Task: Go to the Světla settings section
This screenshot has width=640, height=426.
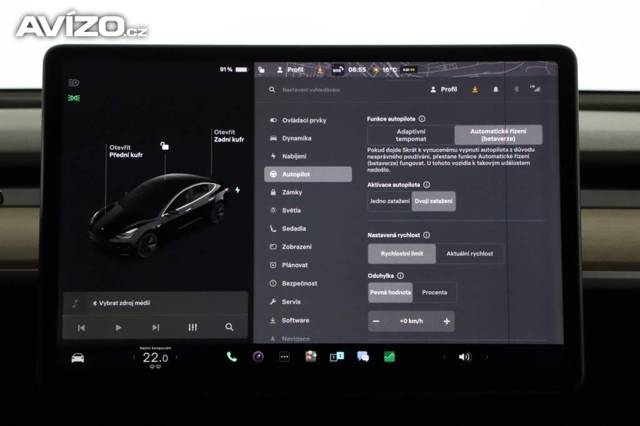Action: [291, 211]
